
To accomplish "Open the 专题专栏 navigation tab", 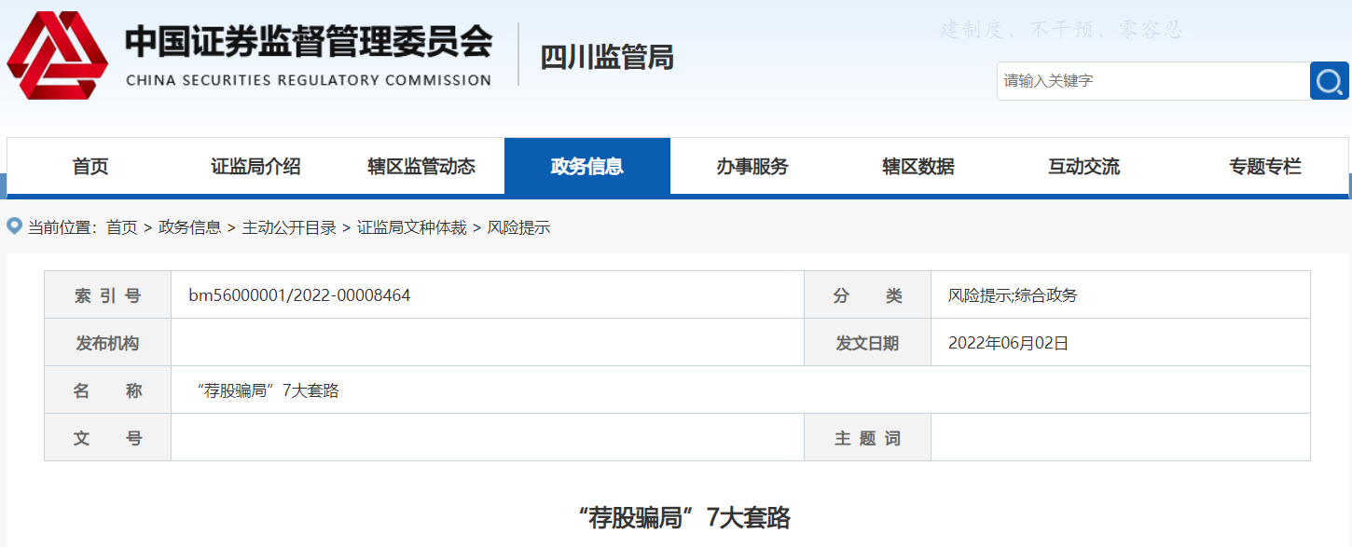I will pos(1265,167).
